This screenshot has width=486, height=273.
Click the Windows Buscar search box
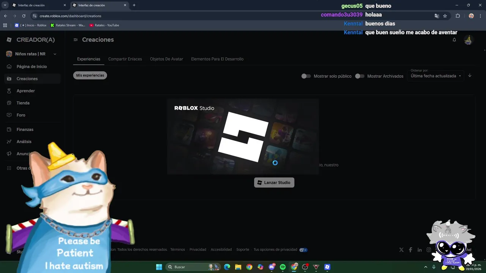pyautogui.click(x=194, y=267)
